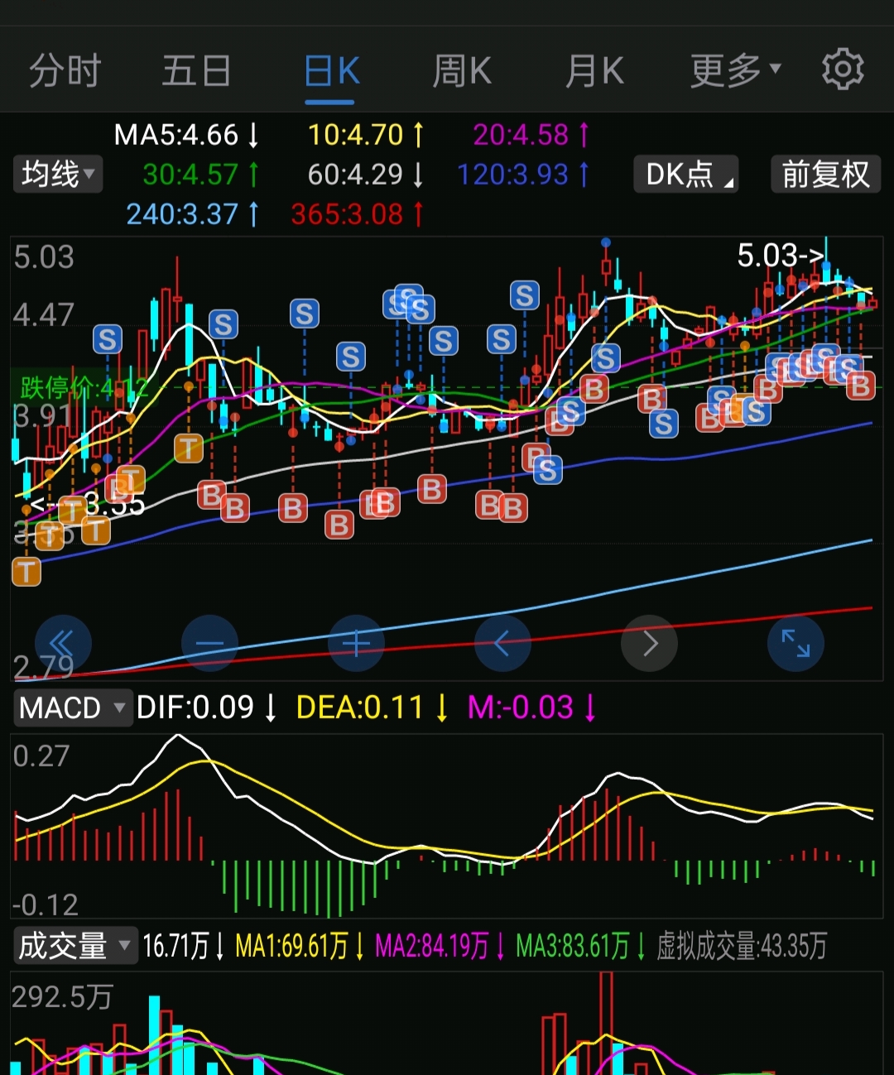Tap the 16.71万 volume figure
This screenshot has height=1075, width=894.
click(183, 946)
